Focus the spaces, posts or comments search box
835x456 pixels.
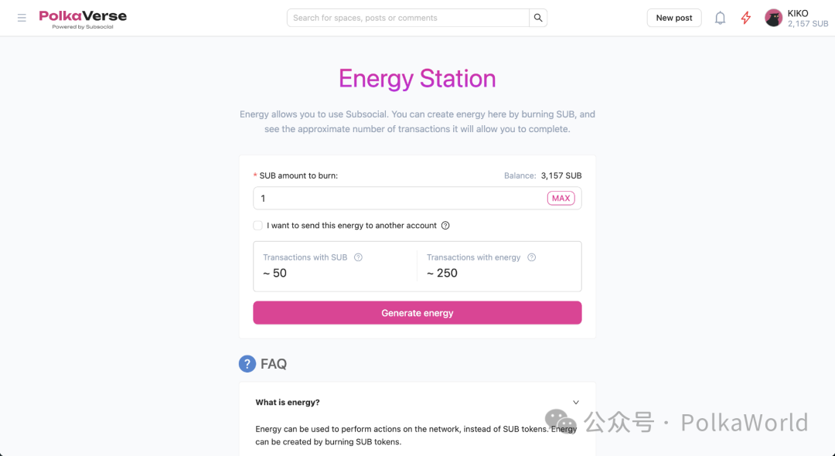point(408,18)
